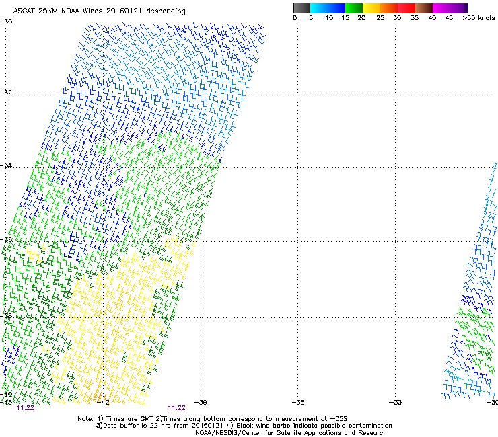Click the '>50 knots' scale label
Viewport: 498px width, 437px height.
(x=478, y=18)
